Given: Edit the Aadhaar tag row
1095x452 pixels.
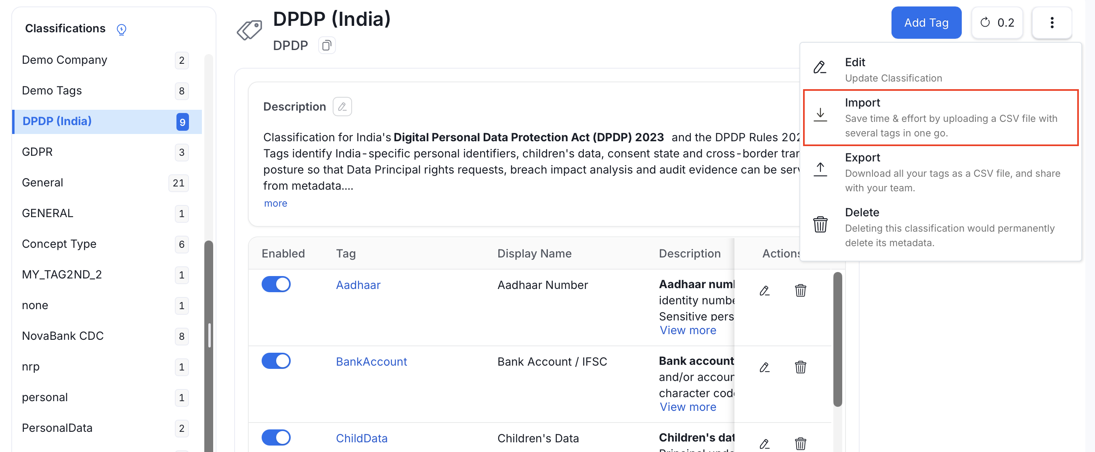Looking at the screenshot, I should pyautogui.click(x=764, y=291).
